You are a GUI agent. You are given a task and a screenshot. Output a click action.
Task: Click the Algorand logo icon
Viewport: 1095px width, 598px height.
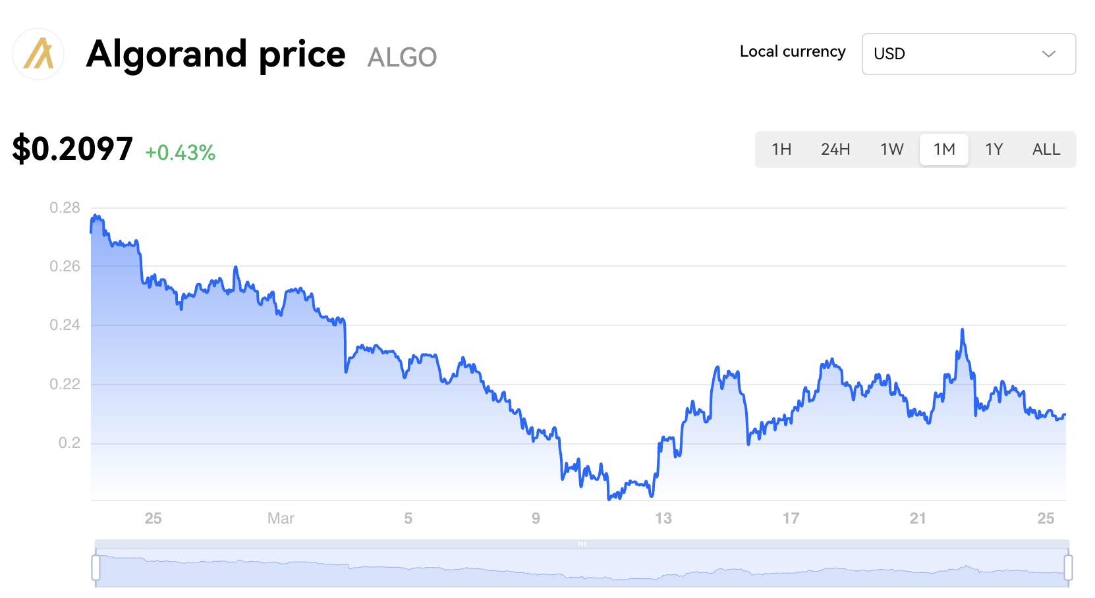pyautogui.click(x=38, y=54)
